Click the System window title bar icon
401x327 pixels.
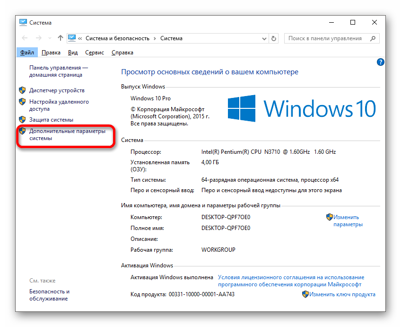click(x=23, y=23)
